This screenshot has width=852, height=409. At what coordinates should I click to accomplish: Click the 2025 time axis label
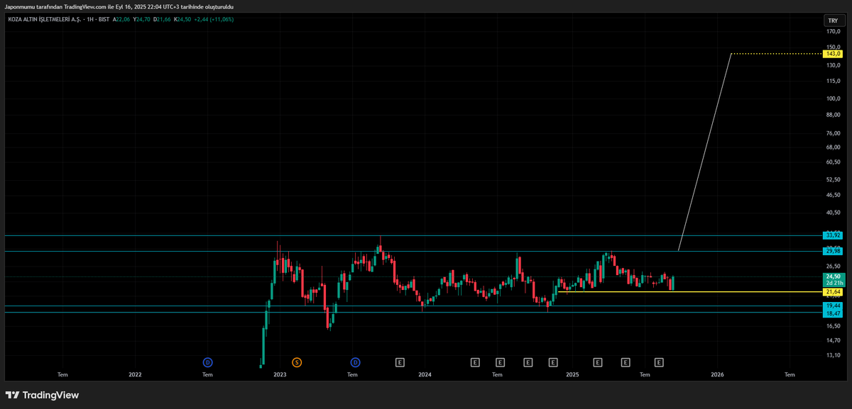tap(571, 374)
